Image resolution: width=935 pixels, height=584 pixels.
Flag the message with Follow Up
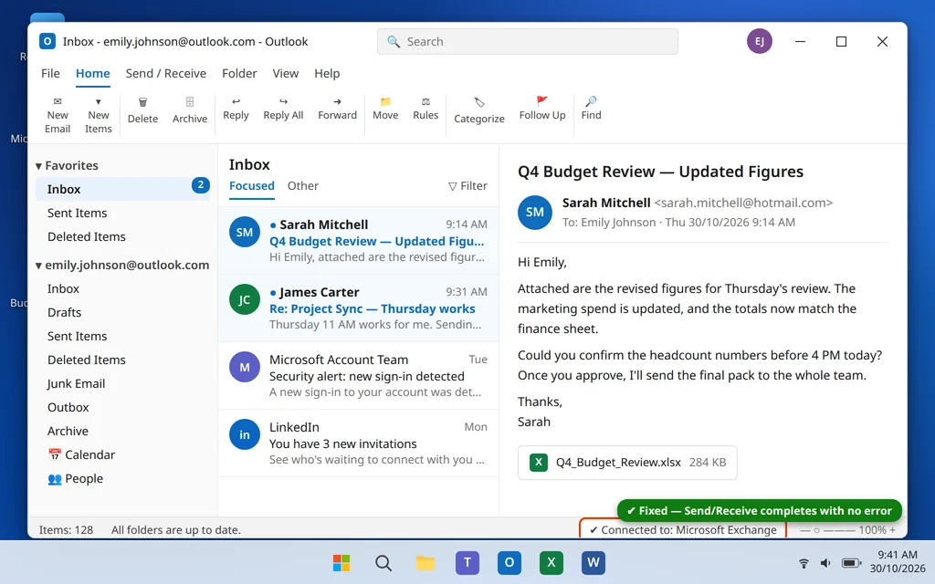coord(542,109)
